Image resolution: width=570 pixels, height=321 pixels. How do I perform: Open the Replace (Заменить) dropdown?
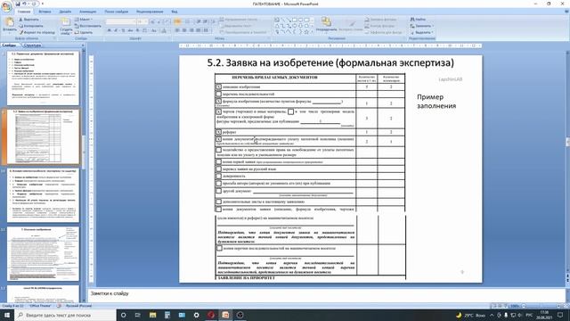[x=421, y=26]
